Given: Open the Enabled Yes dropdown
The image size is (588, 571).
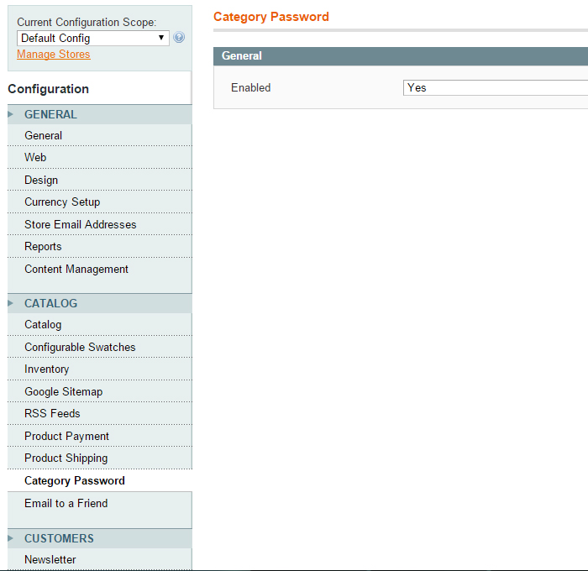Looking at the screenshot, I should point(496,87).
